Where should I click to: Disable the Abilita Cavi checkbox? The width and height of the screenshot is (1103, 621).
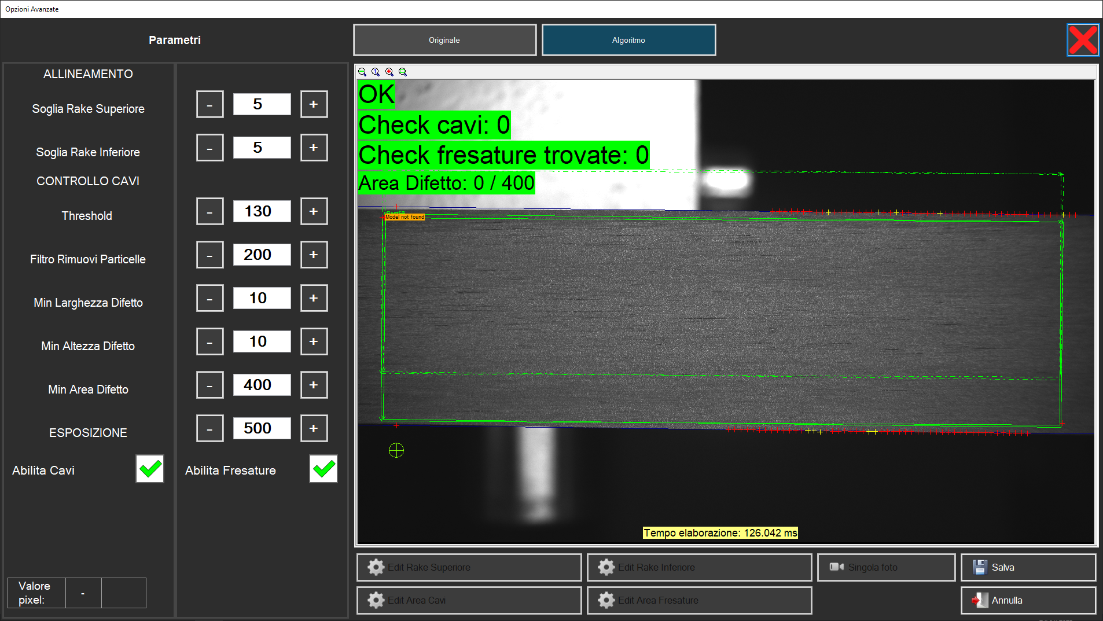tap(150, 469)
